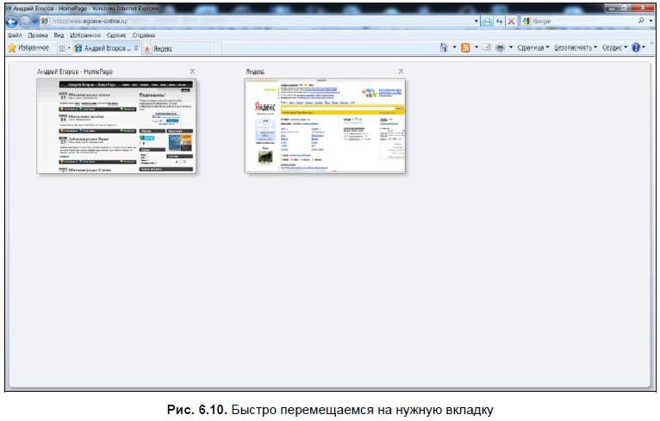Toggle the Quick Tabs view button
This screenshot has height=421, width=660.
pyautogui.click(x=61, y=49)
